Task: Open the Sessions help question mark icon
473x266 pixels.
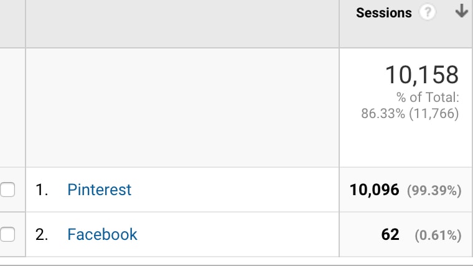Action: (x=428, y=12)
